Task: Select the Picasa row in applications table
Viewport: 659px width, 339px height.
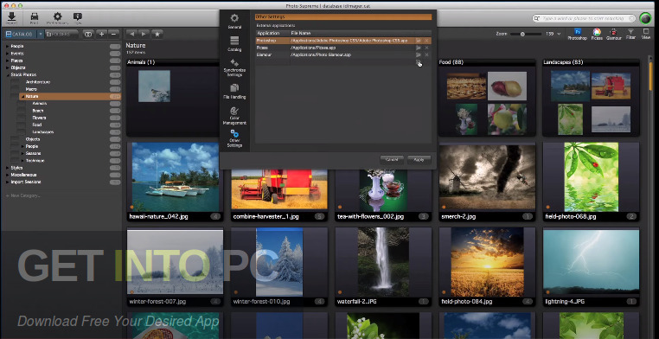Action: [x=343, y=48]
